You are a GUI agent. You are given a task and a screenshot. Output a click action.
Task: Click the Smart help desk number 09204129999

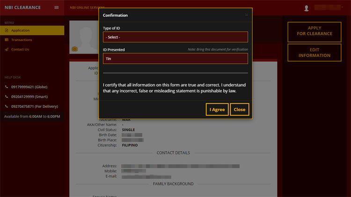pos(29,97)
